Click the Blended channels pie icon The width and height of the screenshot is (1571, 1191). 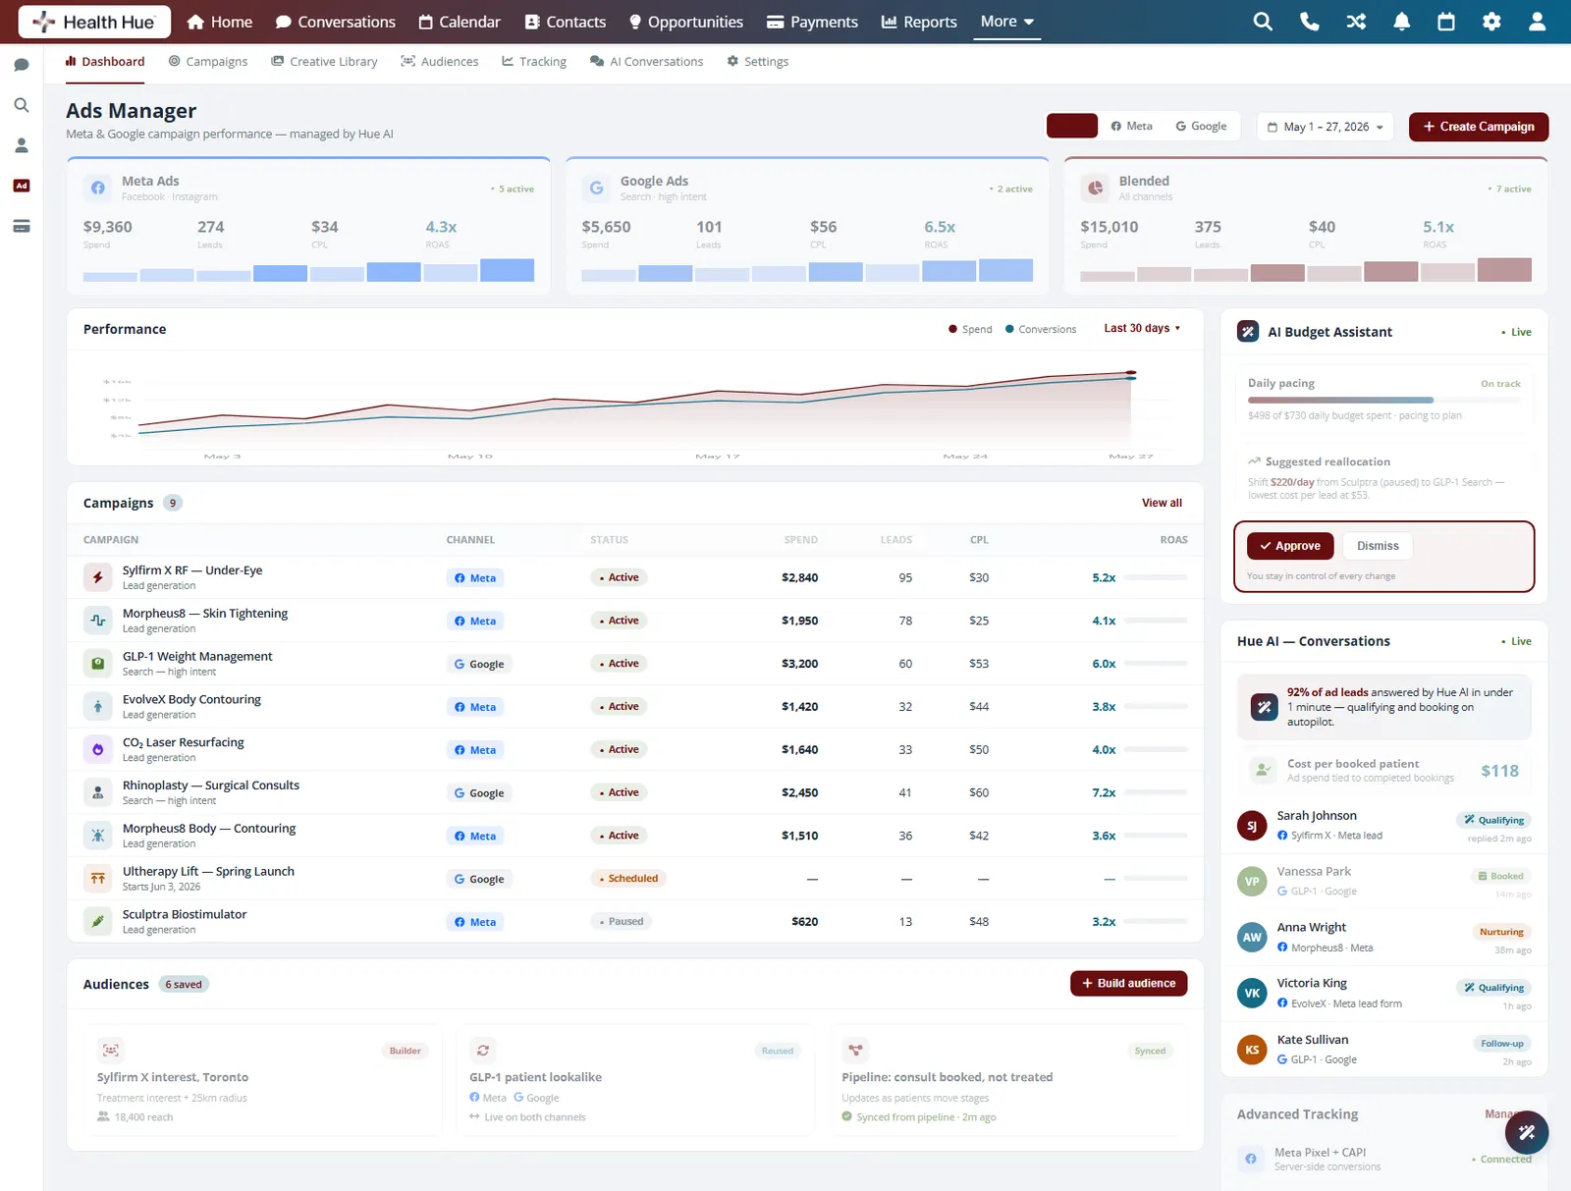click(1095, 188)
